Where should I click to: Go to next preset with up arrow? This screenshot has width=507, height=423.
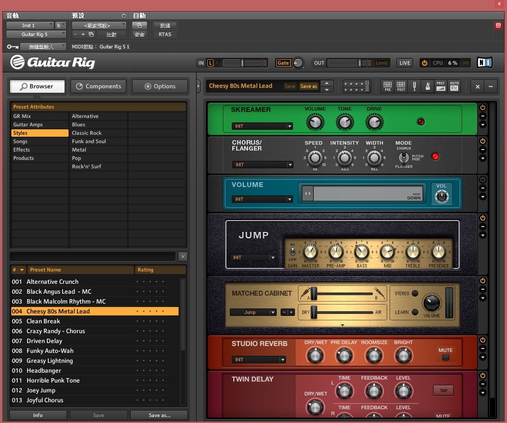(327, 83)
